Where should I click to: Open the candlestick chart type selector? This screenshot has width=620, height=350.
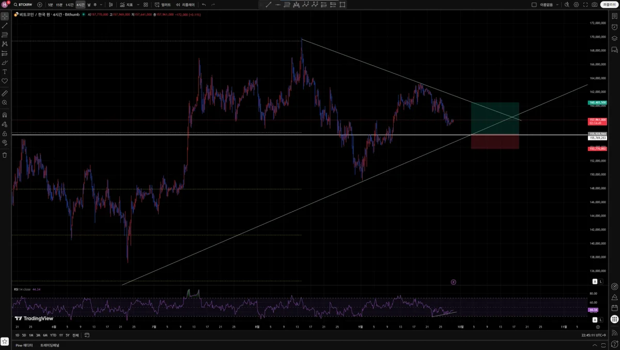111,5
